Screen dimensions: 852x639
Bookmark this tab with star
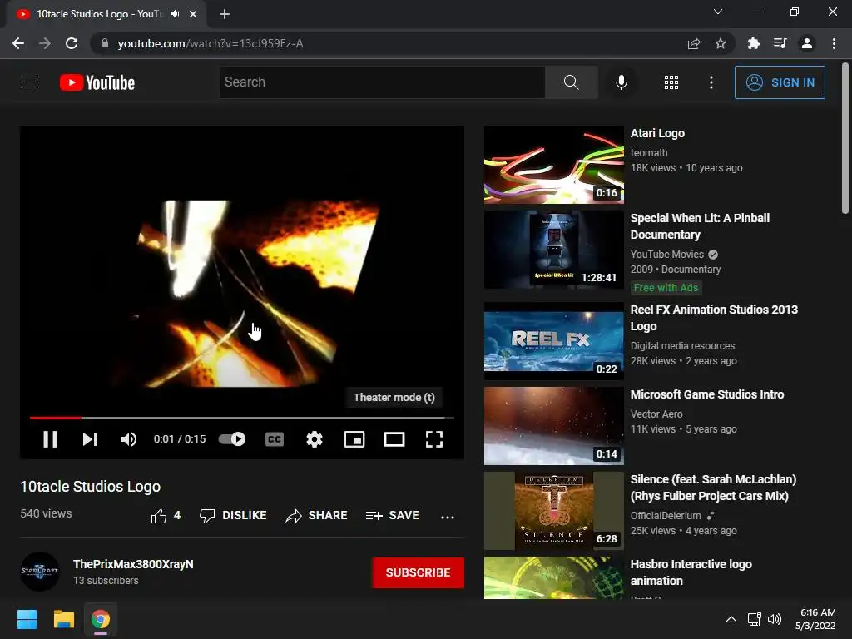(x=720, y=43)
